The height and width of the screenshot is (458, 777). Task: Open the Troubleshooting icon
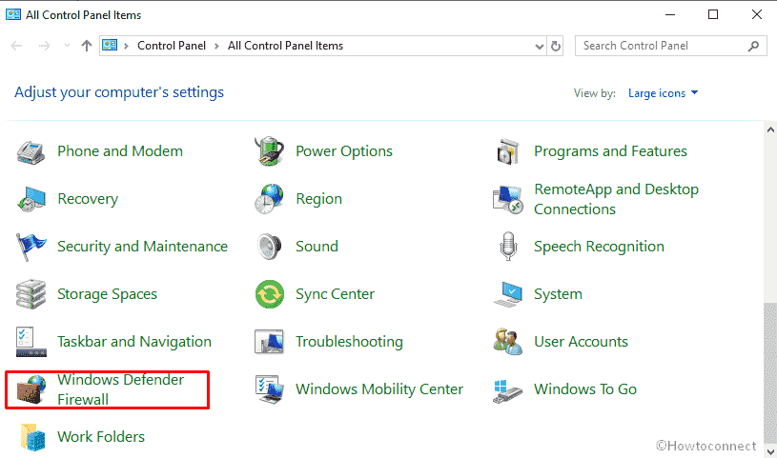tap(269, 342)
